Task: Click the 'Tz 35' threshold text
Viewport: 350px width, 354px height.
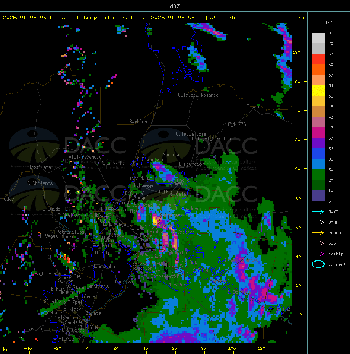Action: click(x=227, y=18)
